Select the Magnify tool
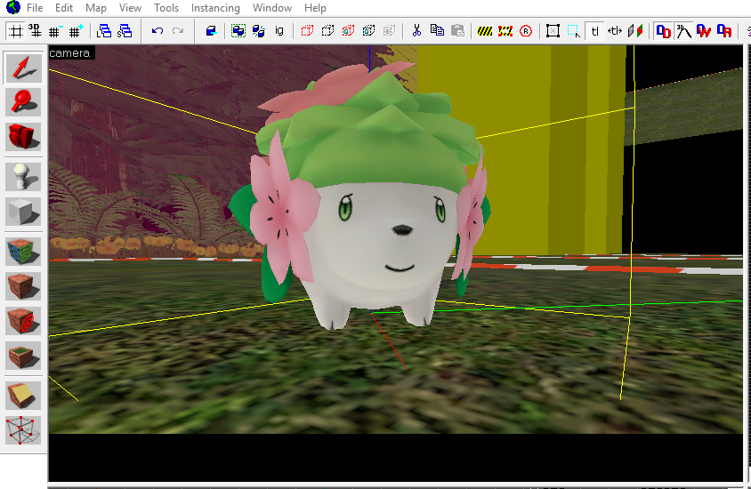This screenshot has height=489, width=751. point(23,102)
